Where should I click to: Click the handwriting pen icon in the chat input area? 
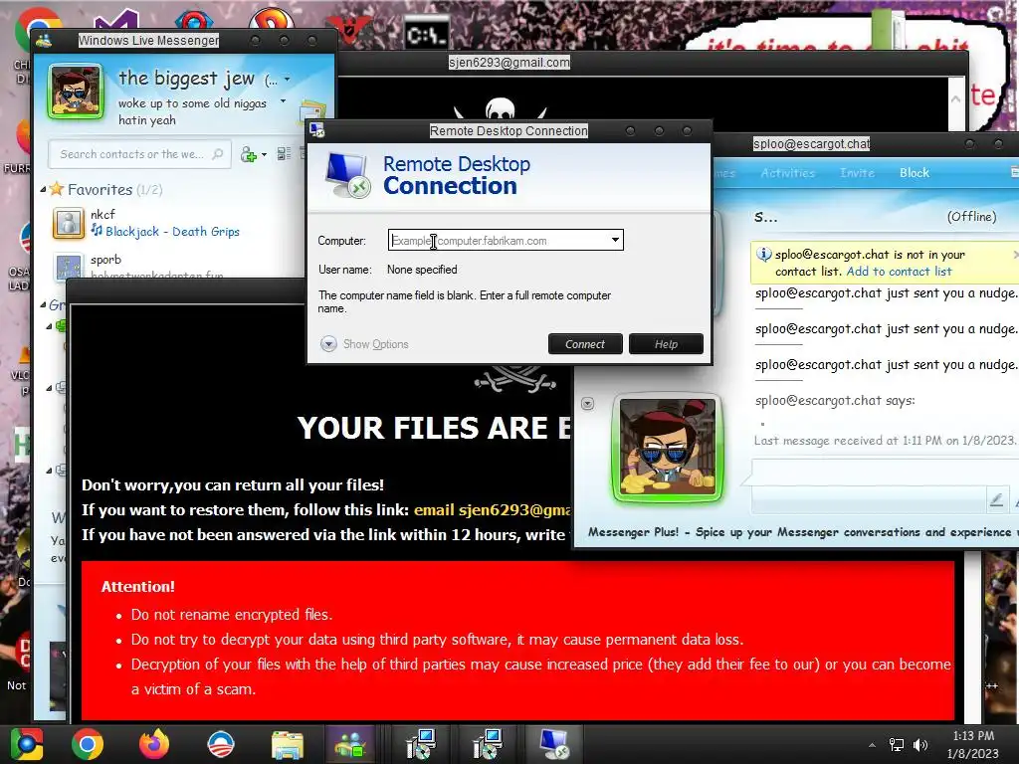click(x=996, y=499)
